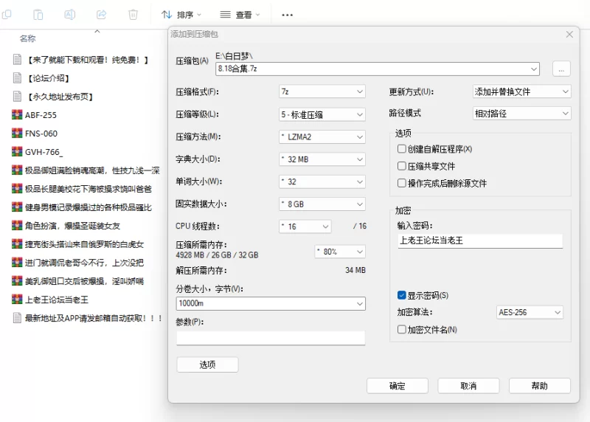This screenshot has height=422, width=590.
Task: Click the sort direction chevron above 名称
Action: (x=97, y=31)
